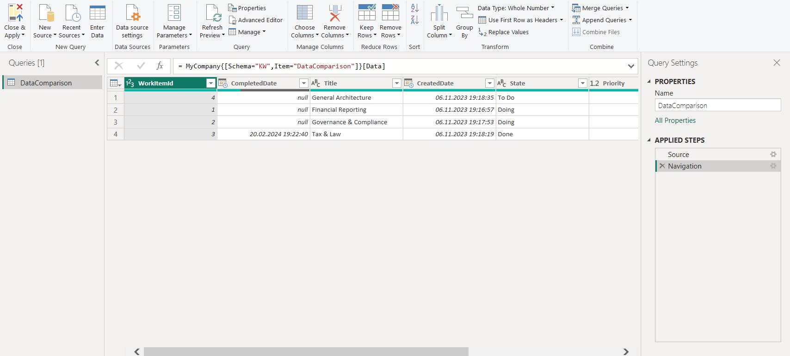Sort descending with Z-A icon
790x356 pixels.
415,20
